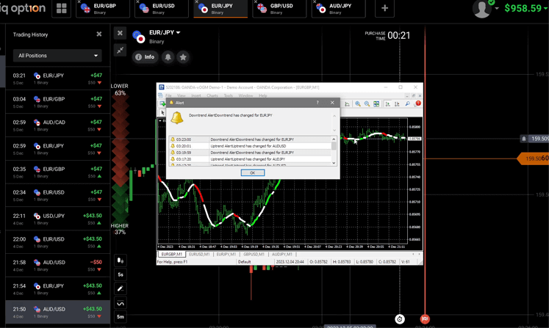Open the 03:04 EUR/GBP trade row
Screen dimensions: 549x328
tap(58, 102)
